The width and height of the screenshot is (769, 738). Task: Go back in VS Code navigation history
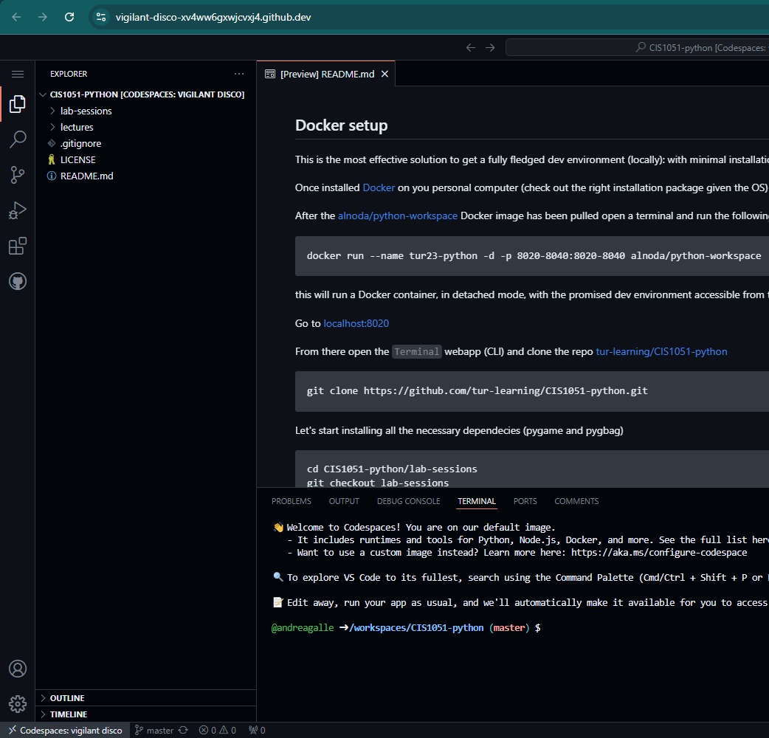pyautogui.click(x=471, y=47)
